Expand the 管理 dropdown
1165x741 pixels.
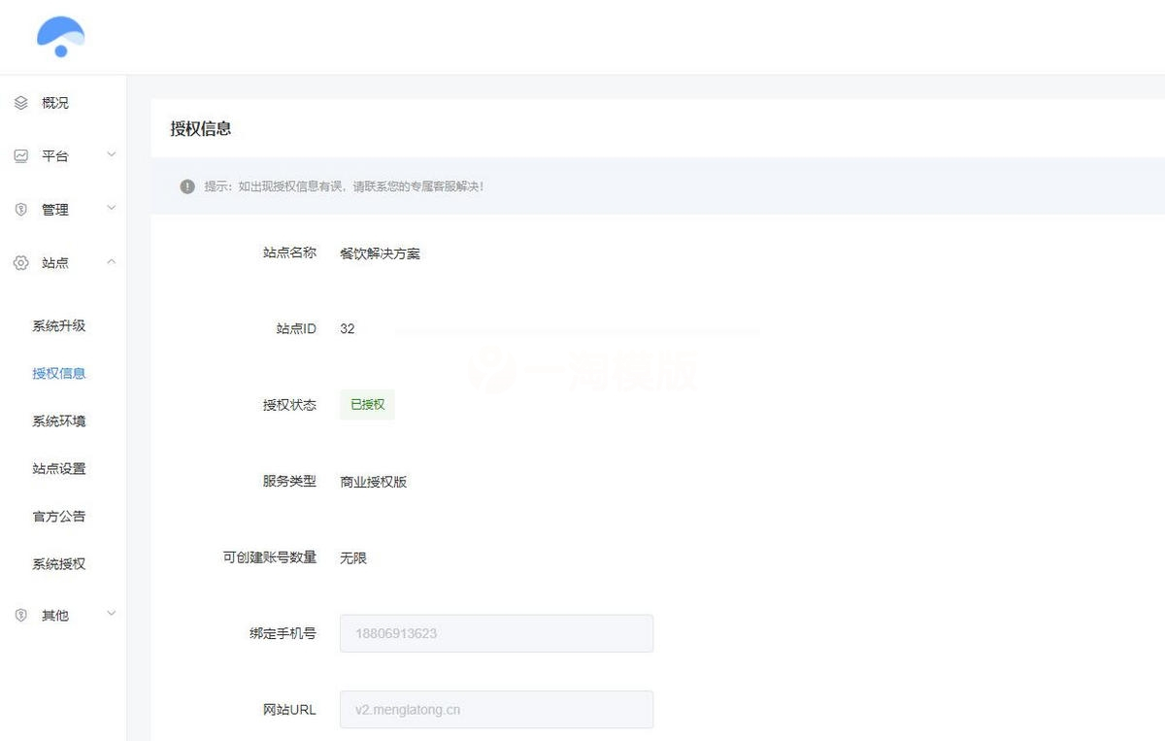pos(111,208)
